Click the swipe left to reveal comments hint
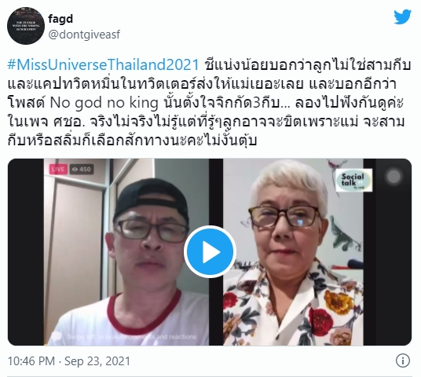Screen dimensions: 421x377 click(x=132, y=337)
